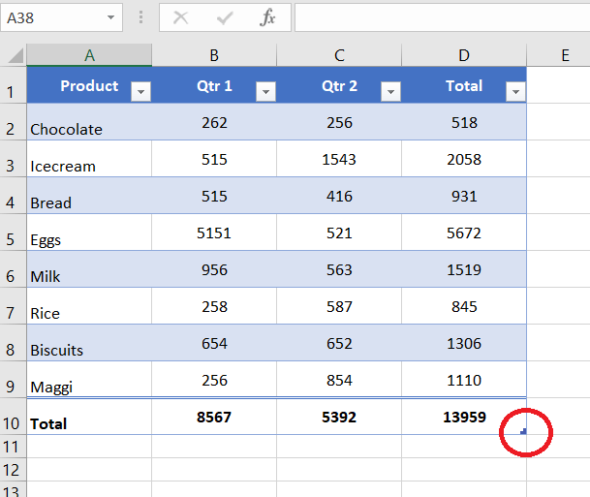Click the Qtr 2 header cell
The image size is (590, 497).
click(x=339, y=86)
